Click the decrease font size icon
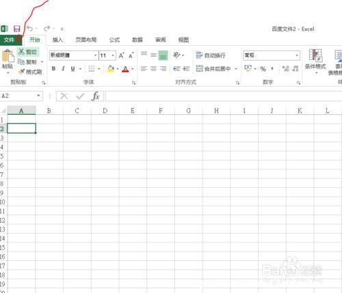The width and height of the screenshot is (342, 293). [131, 55]
